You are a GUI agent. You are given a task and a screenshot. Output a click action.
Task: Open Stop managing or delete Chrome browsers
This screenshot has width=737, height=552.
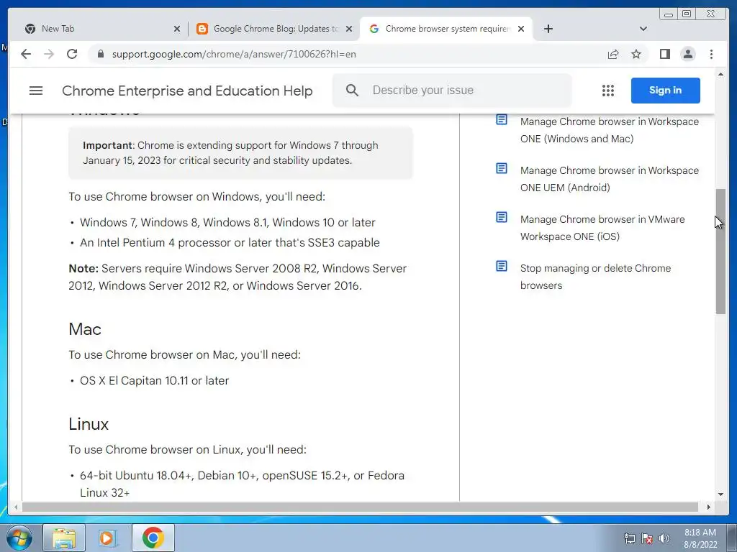click(x=595, y=277)
